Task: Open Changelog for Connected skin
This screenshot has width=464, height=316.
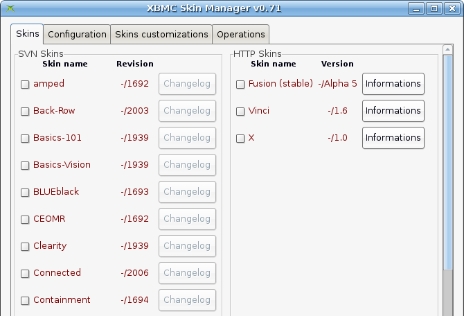Action: click(x=187, y=273)
